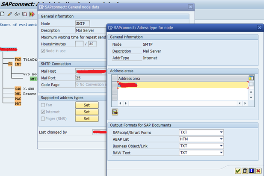Click far-right horizontal scroll right arrow
This screenshot has width=266, height=177.
pyautogui.click(x=245, y=103)
